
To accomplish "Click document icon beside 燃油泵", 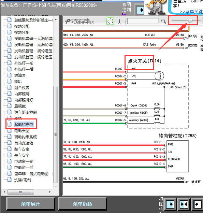I will [x=9, y=75].
